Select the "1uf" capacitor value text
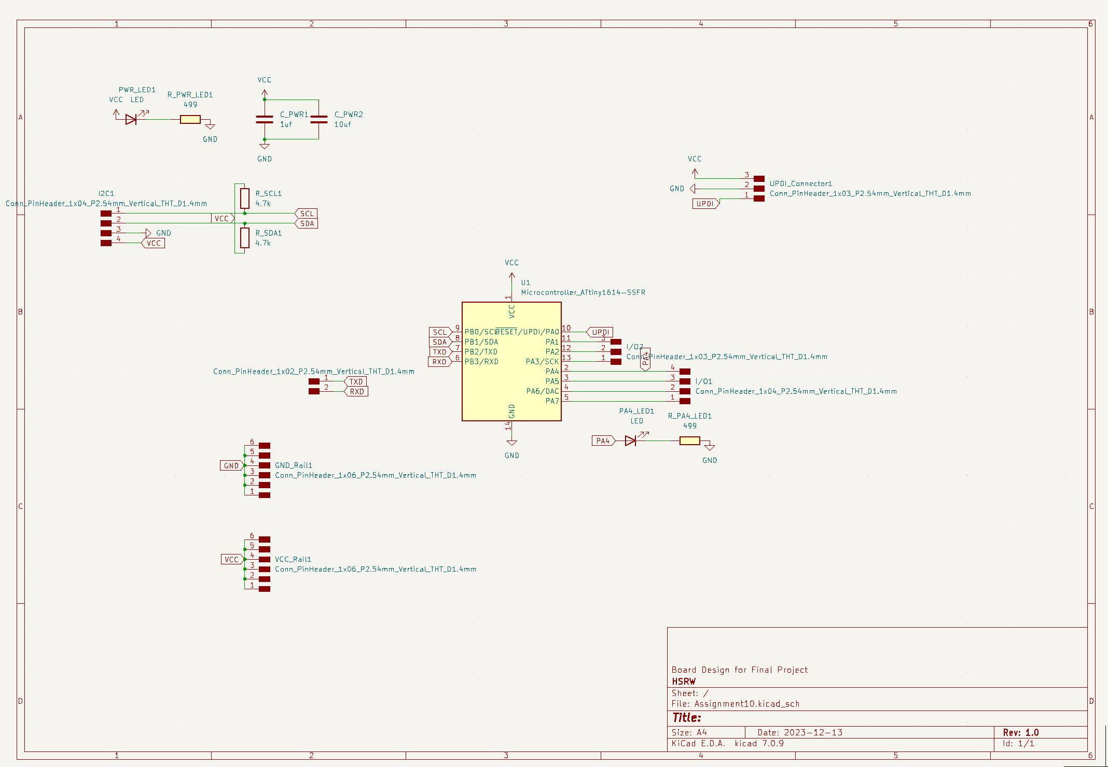1108x767 pixels. [286, 124]
